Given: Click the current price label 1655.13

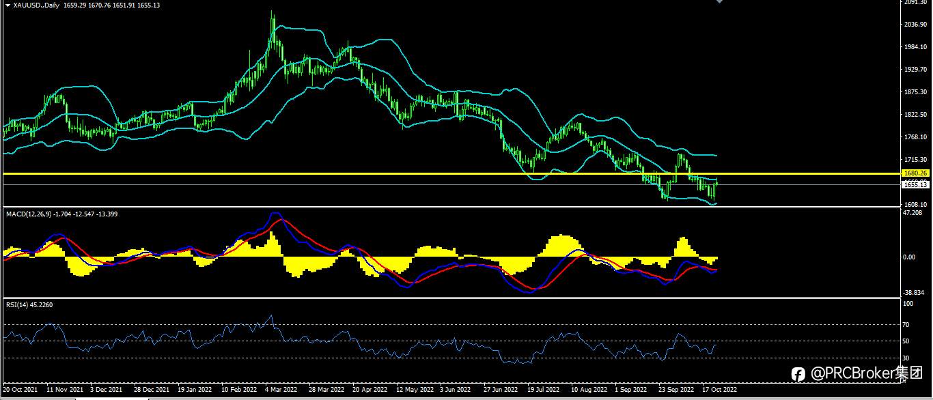Looking at the screenshot, I should pos(914,184).
